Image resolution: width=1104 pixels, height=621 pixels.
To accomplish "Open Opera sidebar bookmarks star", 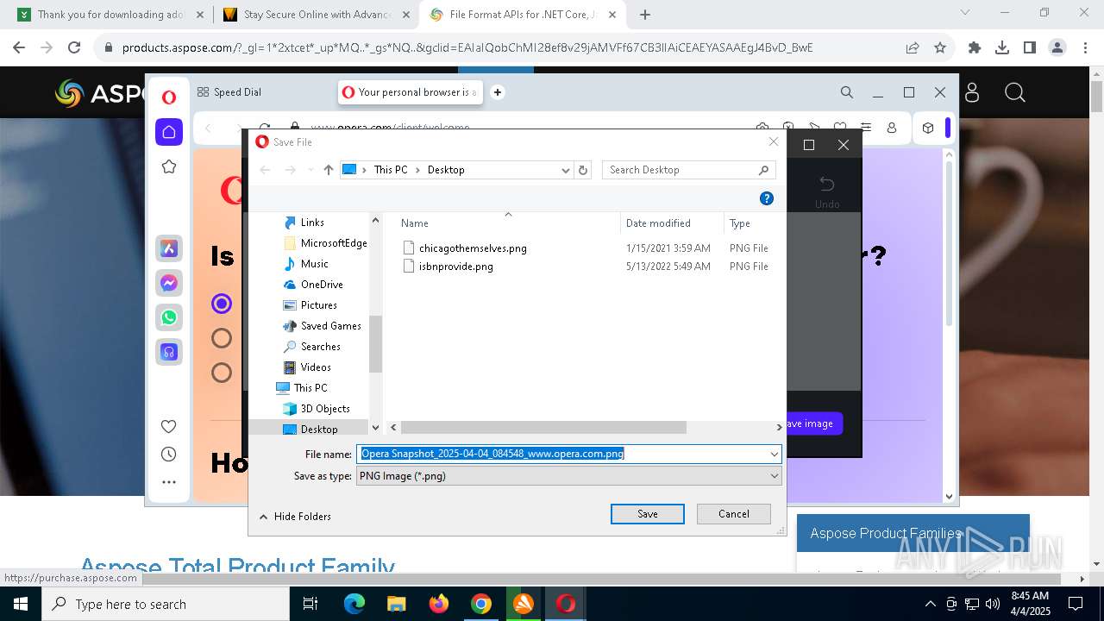I will [169, 166].
